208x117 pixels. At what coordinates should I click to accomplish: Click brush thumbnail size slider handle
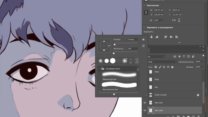(x=114, y=94)
